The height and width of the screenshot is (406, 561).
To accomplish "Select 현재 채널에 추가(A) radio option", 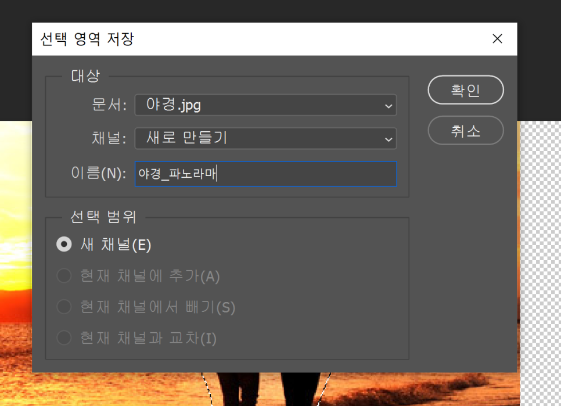I will pyautogui.click(x=64, y=276).
